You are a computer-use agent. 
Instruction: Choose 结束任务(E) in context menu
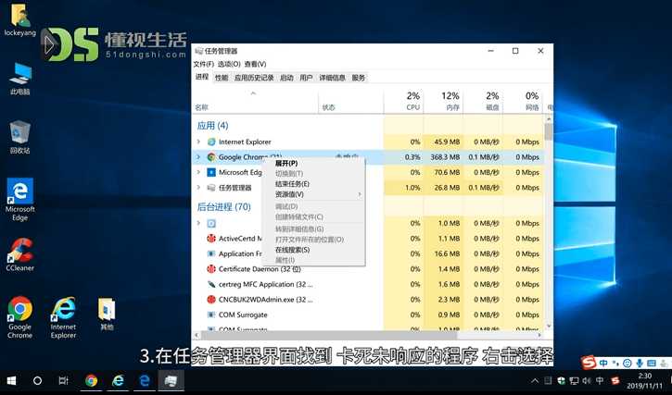pyautogui.click(x=313, y=184)
